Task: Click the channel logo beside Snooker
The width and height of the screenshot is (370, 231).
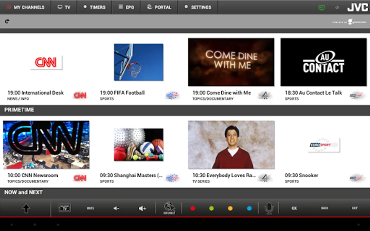Action: (x=357, y=178)
